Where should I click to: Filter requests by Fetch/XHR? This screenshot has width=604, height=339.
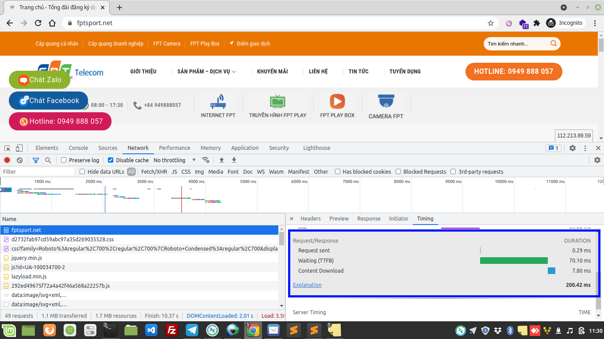click(x=154, y=172)
